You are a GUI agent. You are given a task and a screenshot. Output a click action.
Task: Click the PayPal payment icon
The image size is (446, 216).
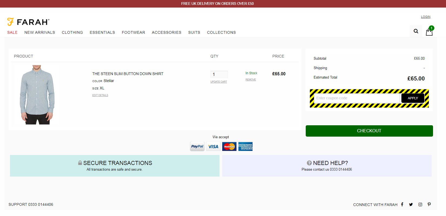197,147
